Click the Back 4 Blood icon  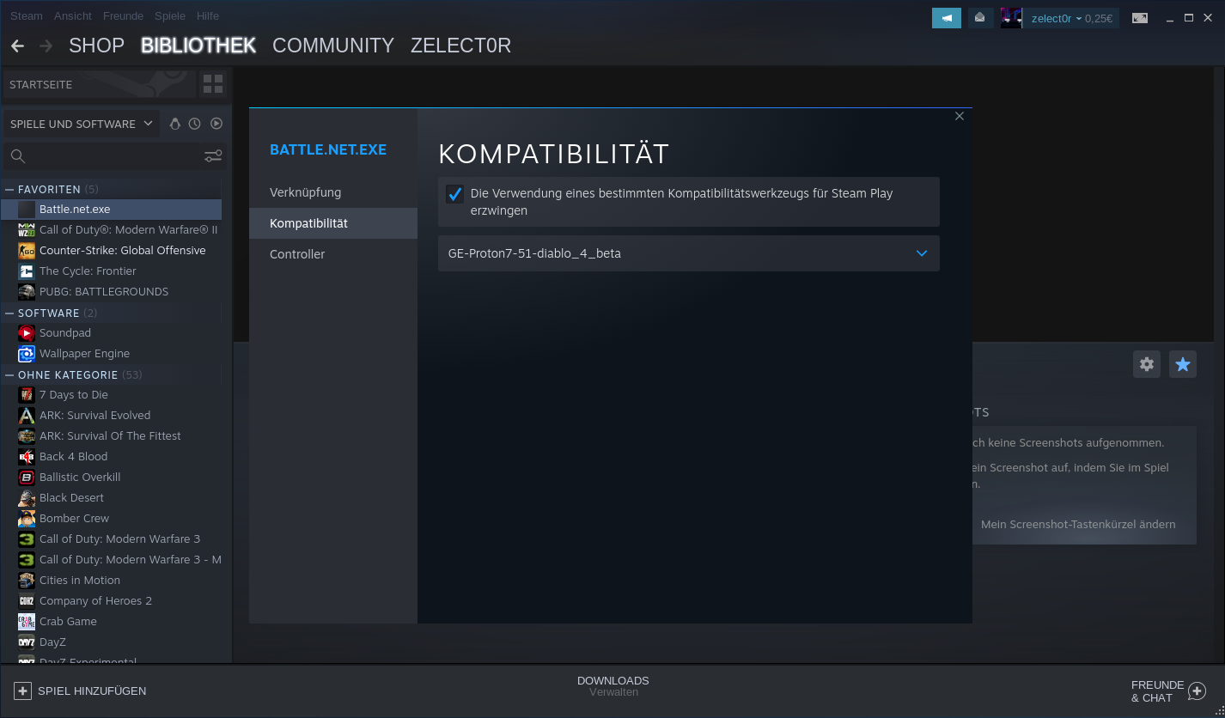(27, 457)
